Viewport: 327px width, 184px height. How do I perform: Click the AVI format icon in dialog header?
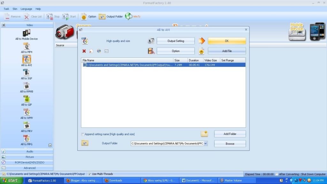[85, 41]
